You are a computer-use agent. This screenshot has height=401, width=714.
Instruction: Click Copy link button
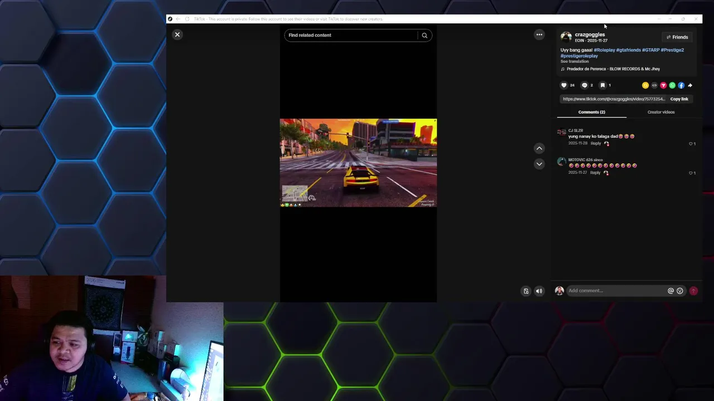click(679, 99)
